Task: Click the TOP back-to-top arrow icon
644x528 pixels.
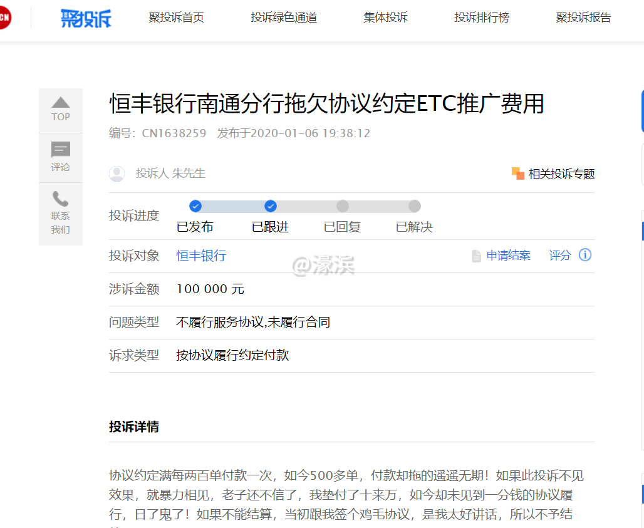Action: click(60, 101)
